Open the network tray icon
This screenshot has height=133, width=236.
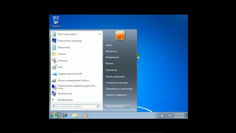pyautogui.click(x=166, y=116)
